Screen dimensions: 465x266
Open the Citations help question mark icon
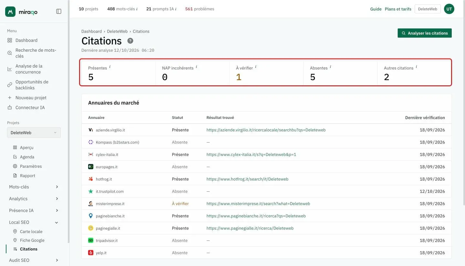[130, 41]
